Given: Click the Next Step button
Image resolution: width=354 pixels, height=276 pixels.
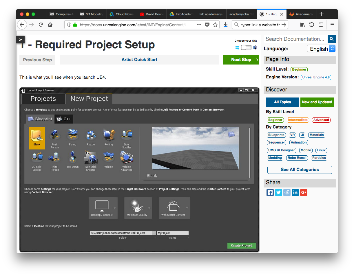Looking at the screenshot, I should pyautogui.click(x=241, y=60).
